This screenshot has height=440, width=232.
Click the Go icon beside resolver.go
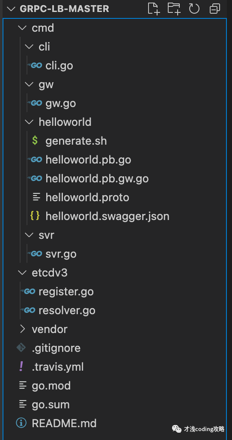tap(28, 310)
